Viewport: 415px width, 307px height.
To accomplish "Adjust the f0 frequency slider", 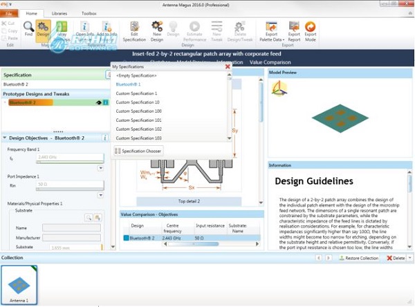I will click(70, 162).
